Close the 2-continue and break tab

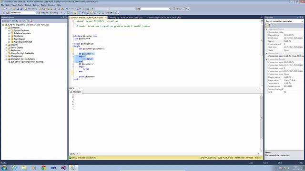pyautogui.click(x=106, y=18)
